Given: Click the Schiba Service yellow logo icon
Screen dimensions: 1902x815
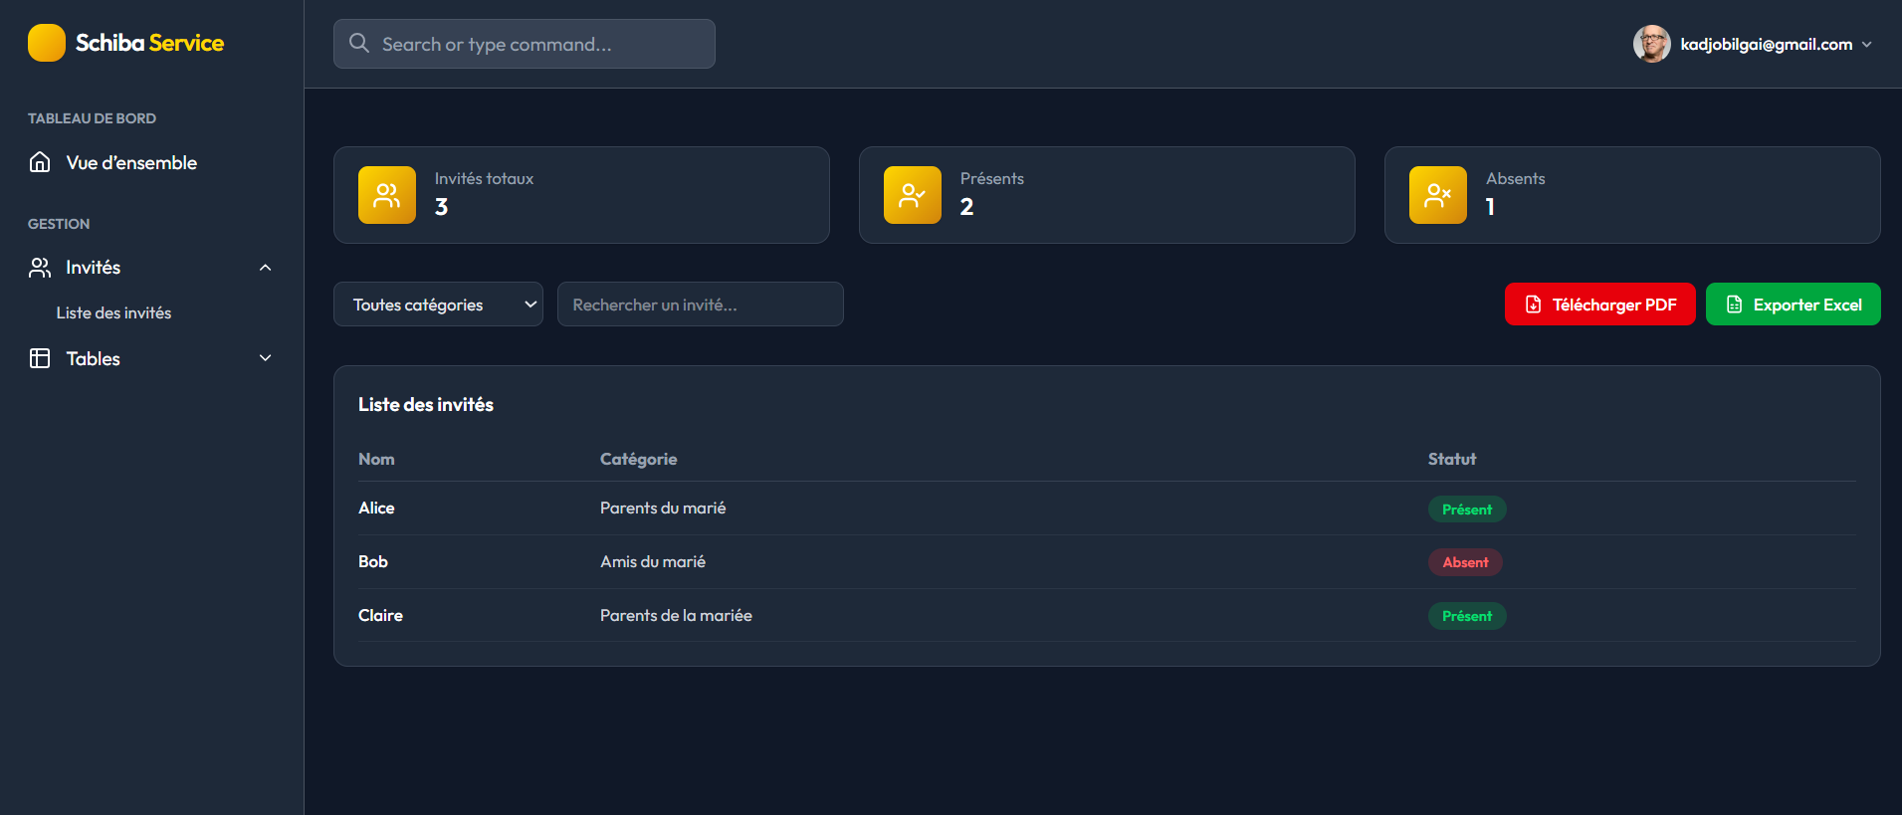Looking at the screenshot, I should [x=47, y=43].
